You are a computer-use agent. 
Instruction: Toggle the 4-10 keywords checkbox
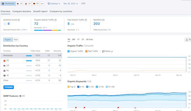point(78,87)
